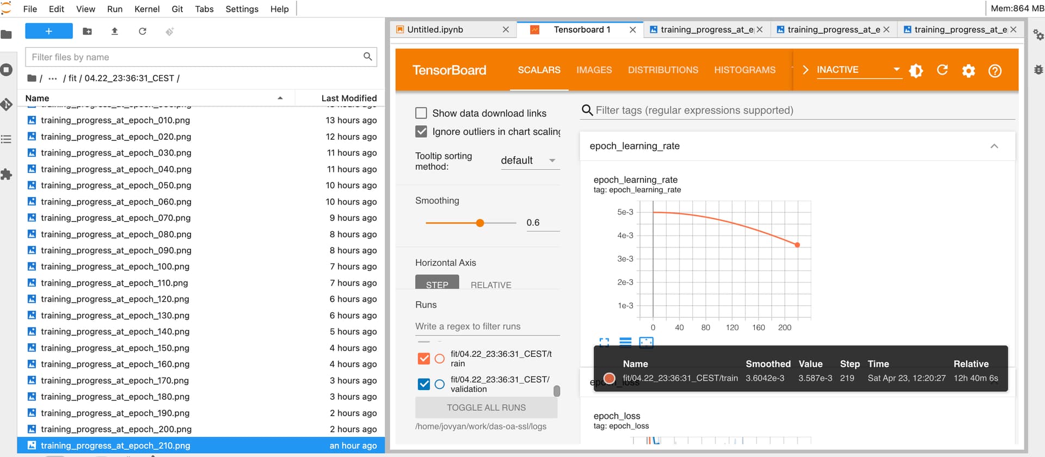Refresh the file list
1045x457 pixels.
click(x=143, y=32)
